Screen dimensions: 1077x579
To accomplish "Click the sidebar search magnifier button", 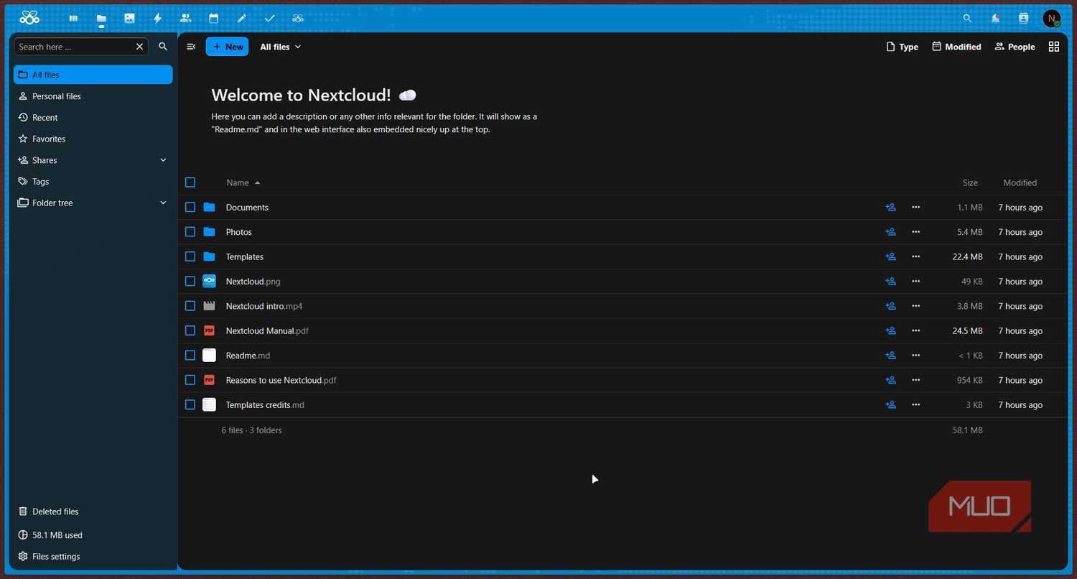I will (x=163, y=47).
